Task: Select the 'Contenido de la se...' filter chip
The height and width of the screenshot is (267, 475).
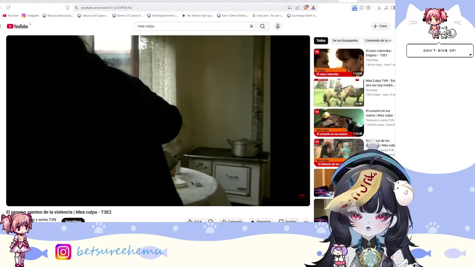Action: point(379,40)
